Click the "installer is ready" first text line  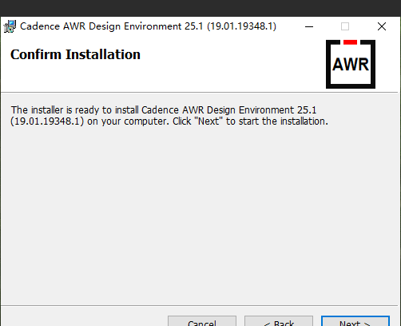point(164,110)
